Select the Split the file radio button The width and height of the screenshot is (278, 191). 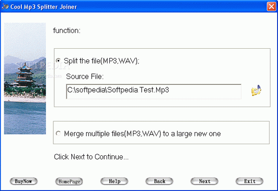58,61
